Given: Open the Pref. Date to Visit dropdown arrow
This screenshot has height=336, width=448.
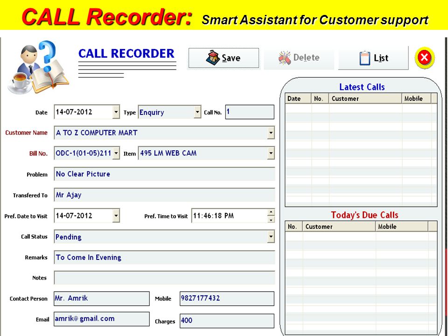Looking at the screenshot, I should click(116, 216).
